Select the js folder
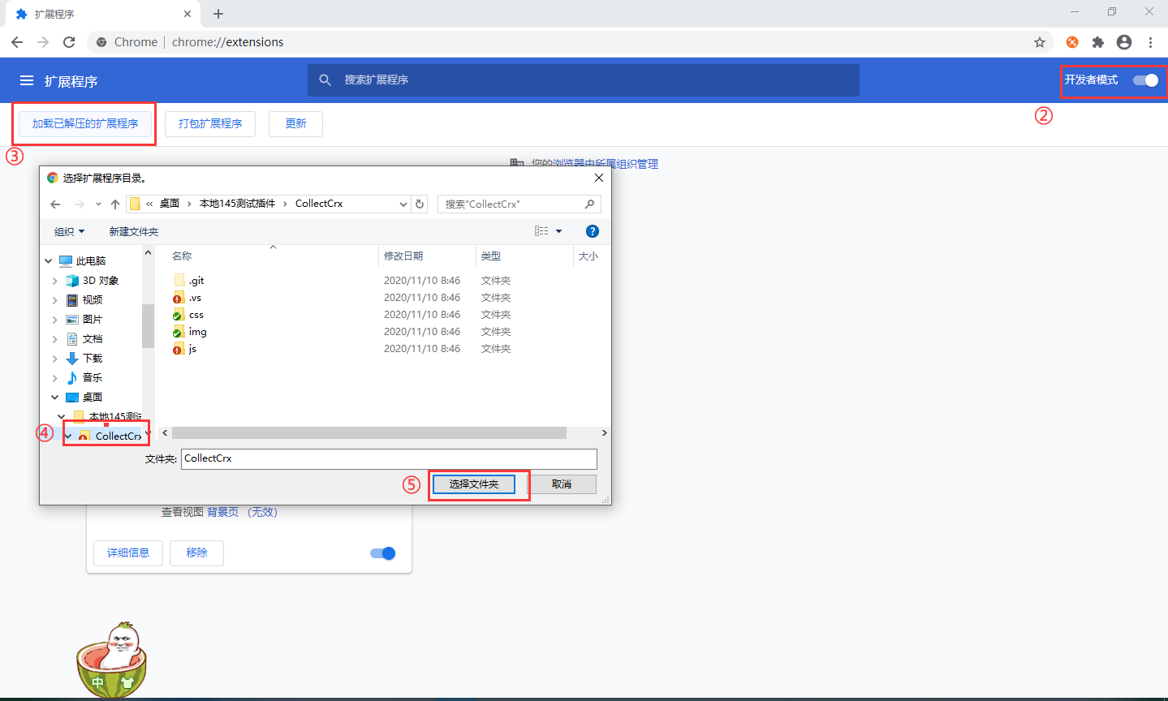The height and width of the screenshot is (701, 1168). [192, 349]
